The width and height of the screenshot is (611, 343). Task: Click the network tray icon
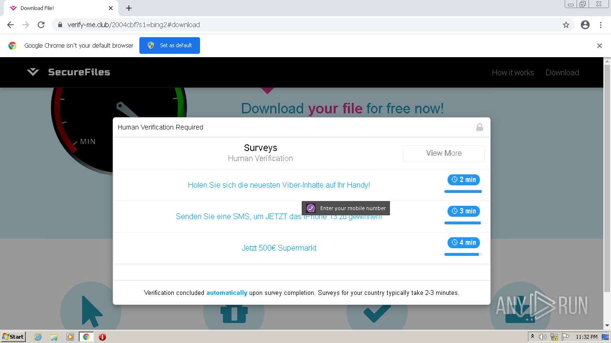pos(554,337)
